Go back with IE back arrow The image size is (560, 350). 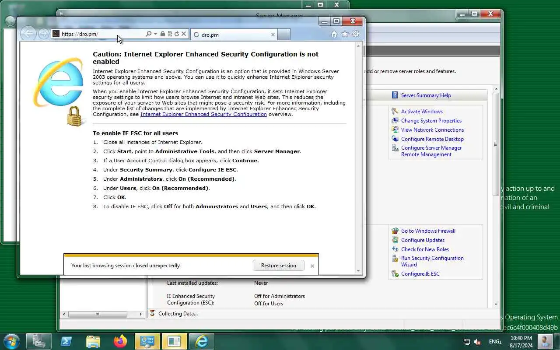pyautogui.click(x=28, y=33)
